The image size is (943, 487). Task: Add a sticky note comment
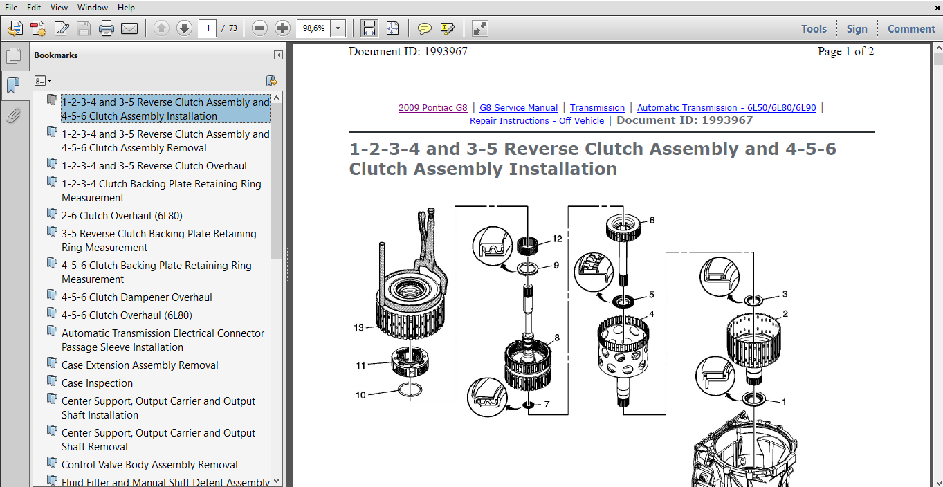click(424, 28)
